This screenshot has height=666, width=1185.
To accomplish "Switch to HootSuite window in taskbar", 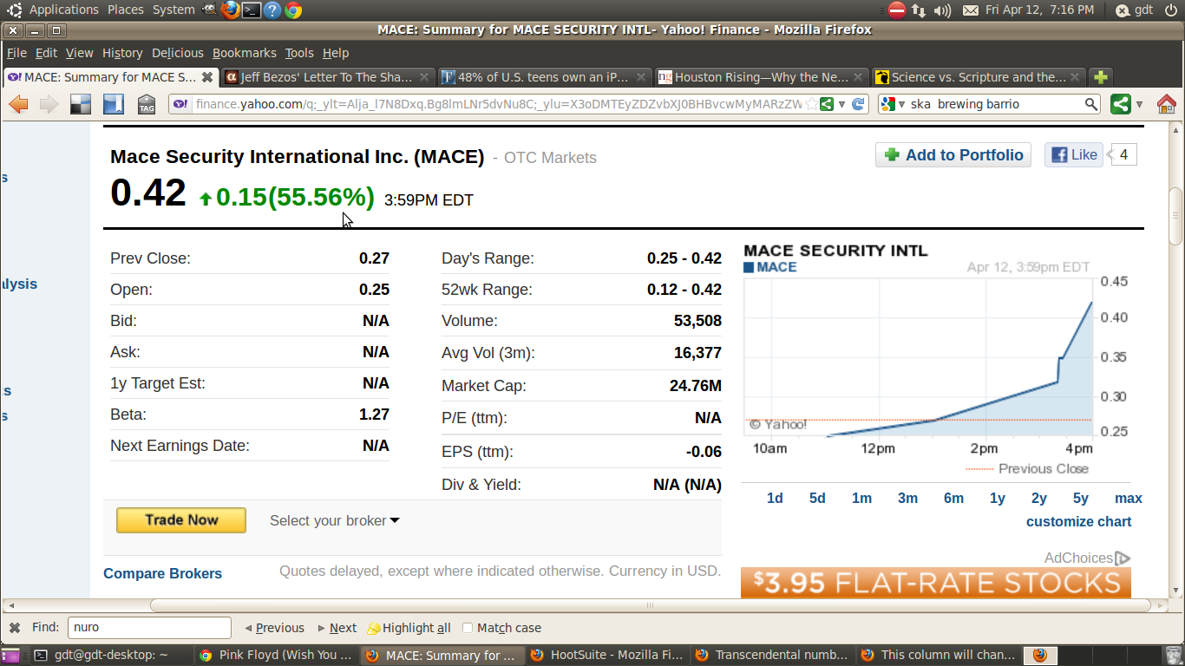I will 606,656.
